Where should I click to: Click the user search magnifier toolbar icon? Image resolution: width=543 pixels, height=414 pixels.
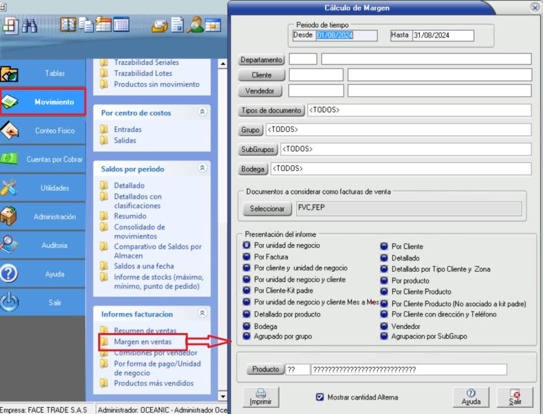point(195,26)
